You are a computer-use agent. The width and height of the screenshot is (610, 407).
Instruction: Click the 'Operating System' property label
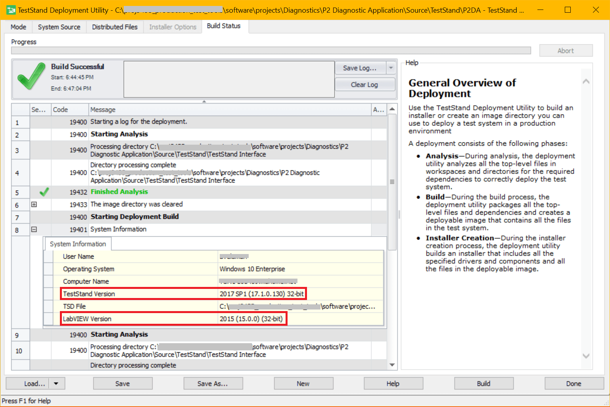pyautogui.click(x=89, y=269)
